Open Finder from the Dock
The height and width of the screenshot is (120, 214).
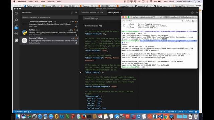[18, 116]
